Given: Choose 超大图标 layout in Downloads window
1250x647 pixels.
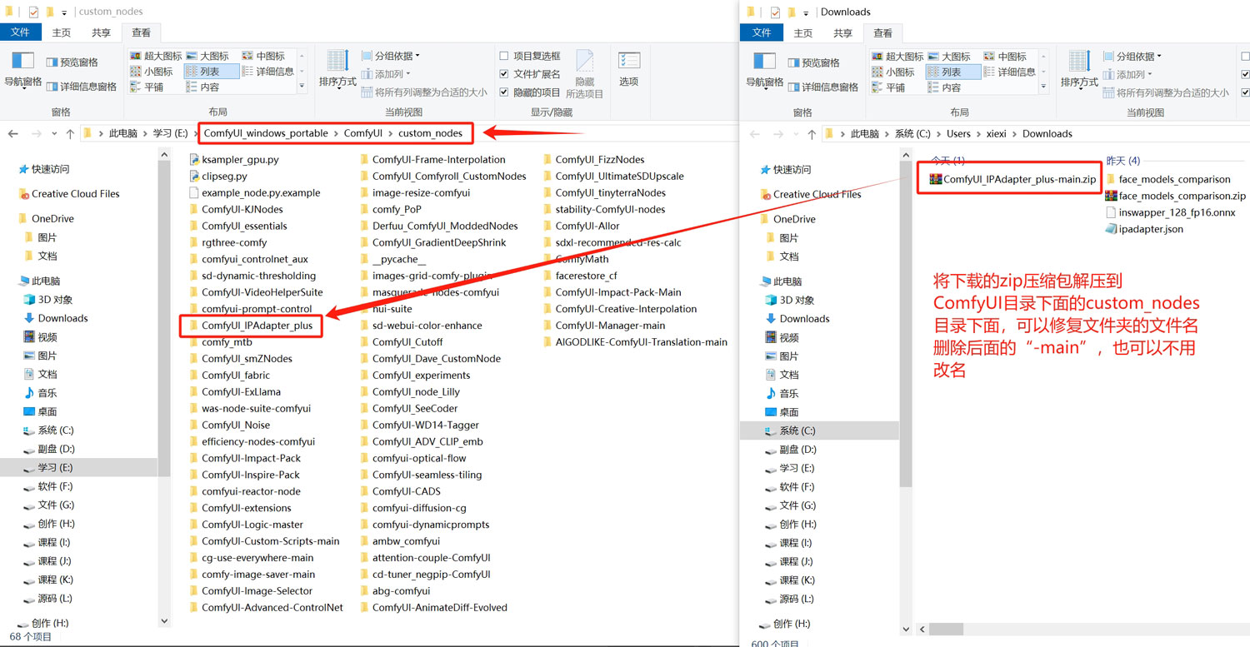Looking at the screenshot, I should pos(897,57).
